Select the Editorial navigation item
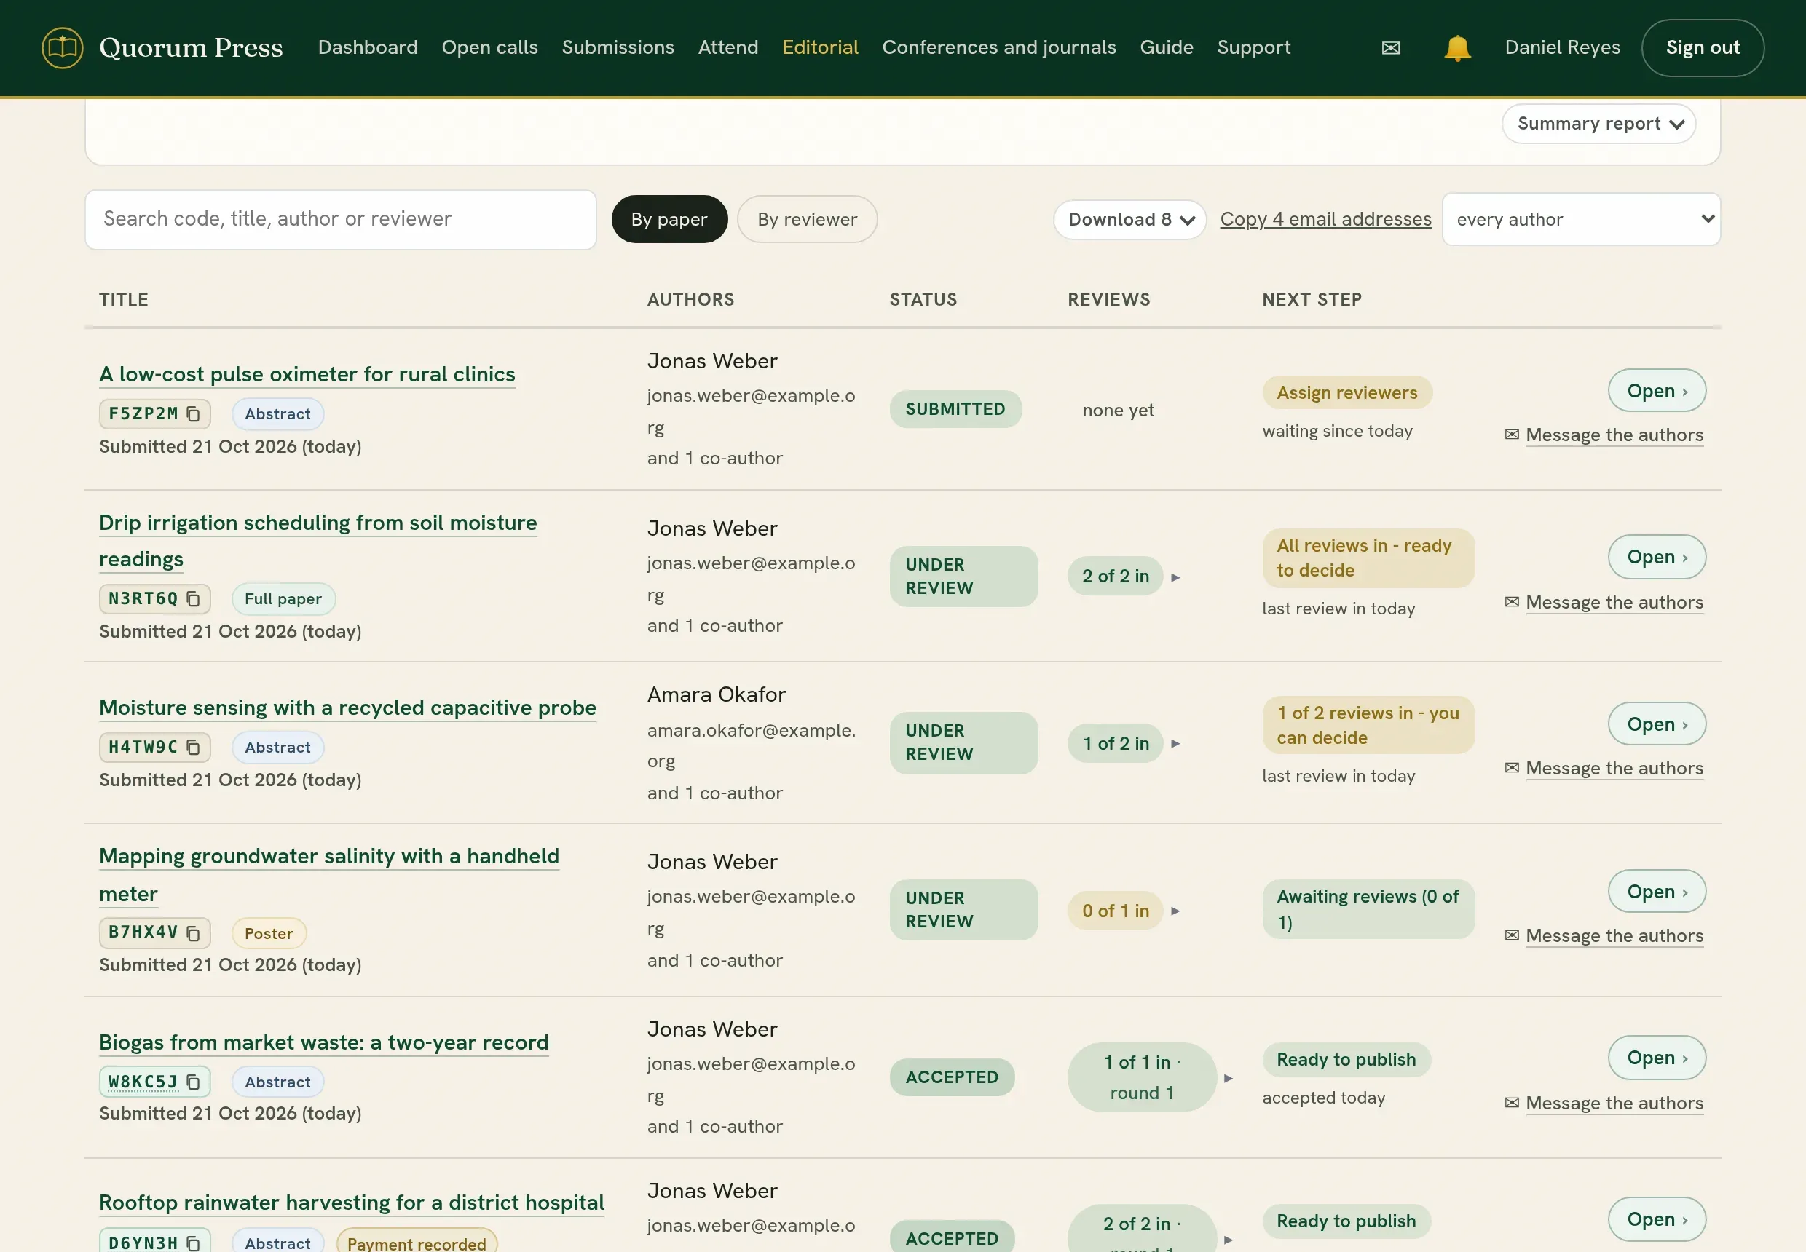The height and width of the screenshot is (1252, 1806). coord(820,48)
